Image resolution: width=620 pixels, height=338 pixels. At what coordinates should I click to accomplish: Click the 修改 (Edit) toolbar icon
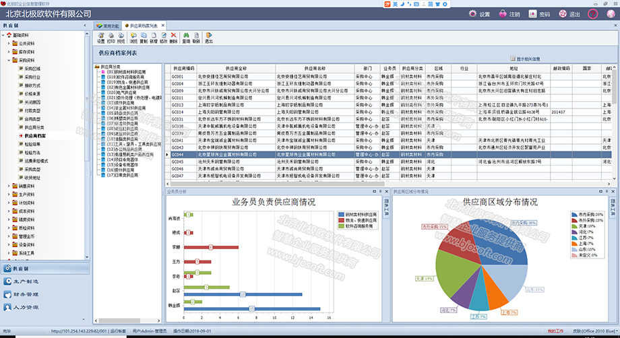163,36
